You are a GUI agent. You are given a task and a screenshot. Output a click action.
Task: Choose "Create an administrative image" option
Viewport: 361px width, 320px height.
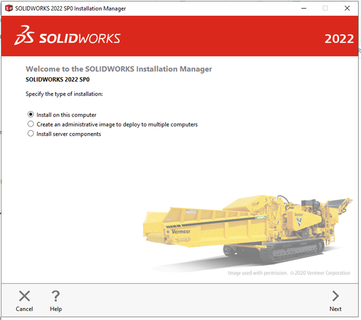point(31,124)
